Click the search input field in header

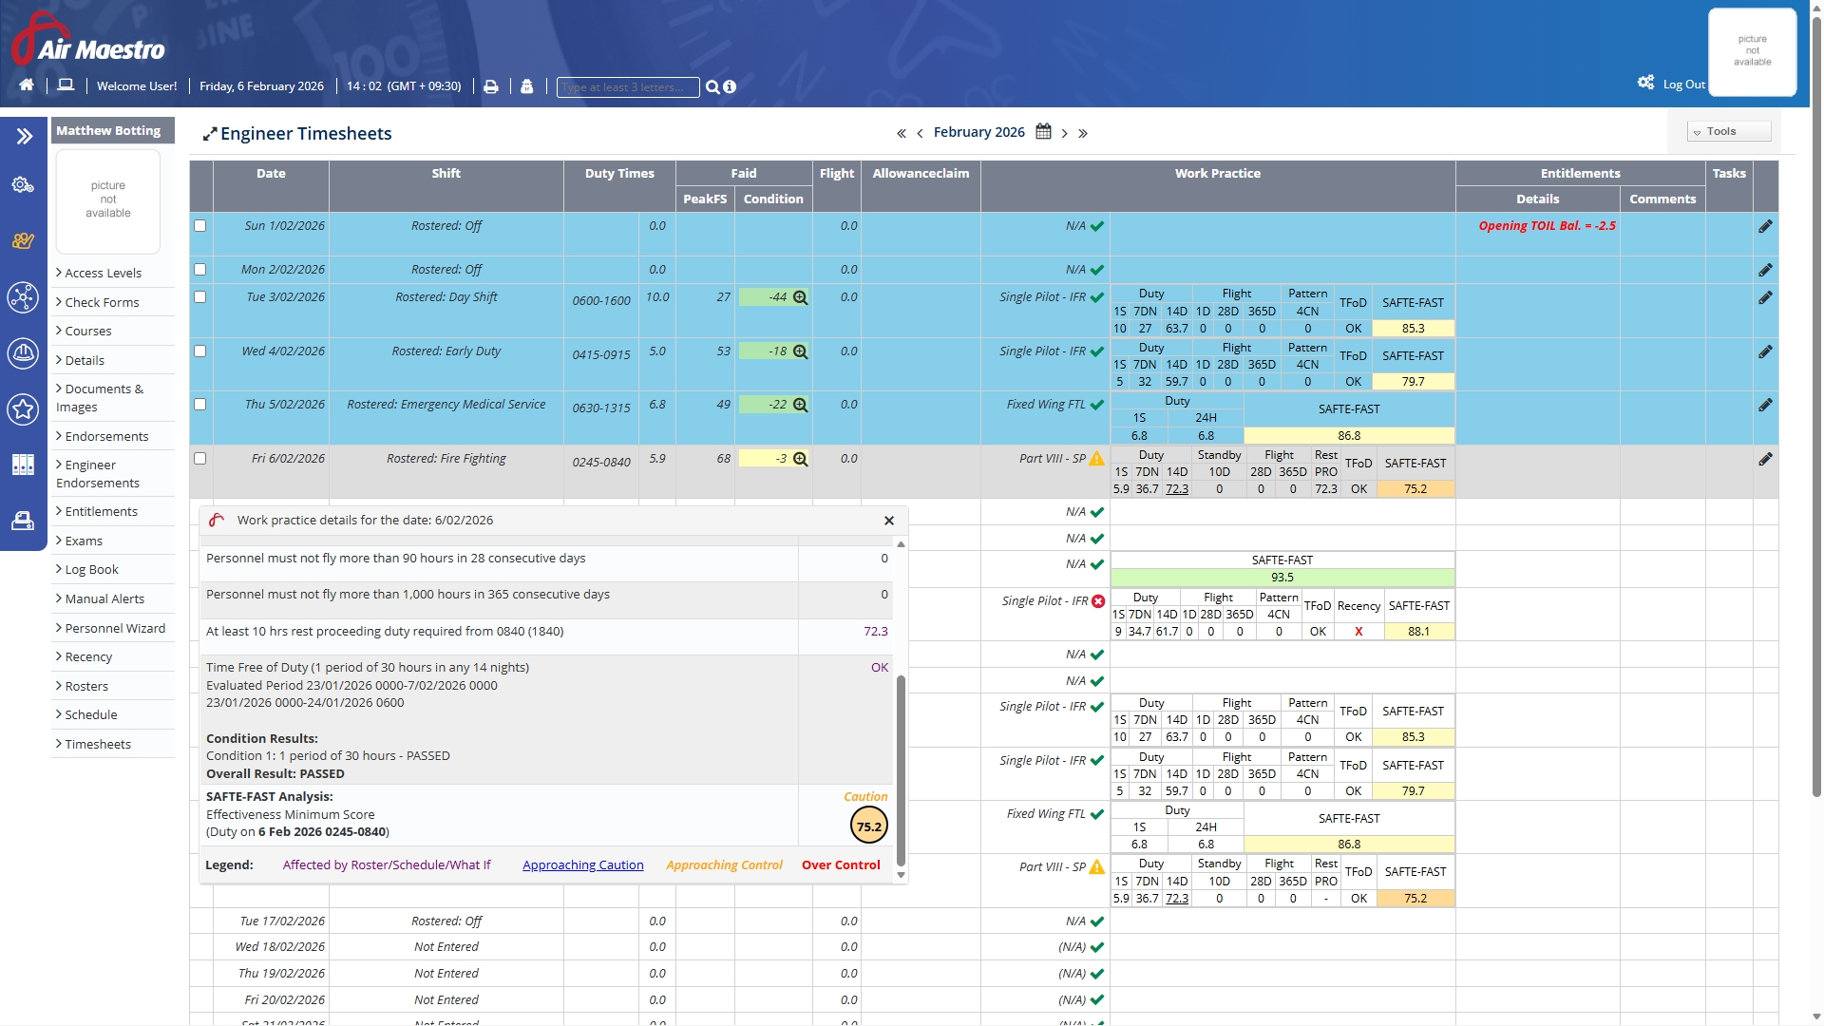click(x=627, y=86)
